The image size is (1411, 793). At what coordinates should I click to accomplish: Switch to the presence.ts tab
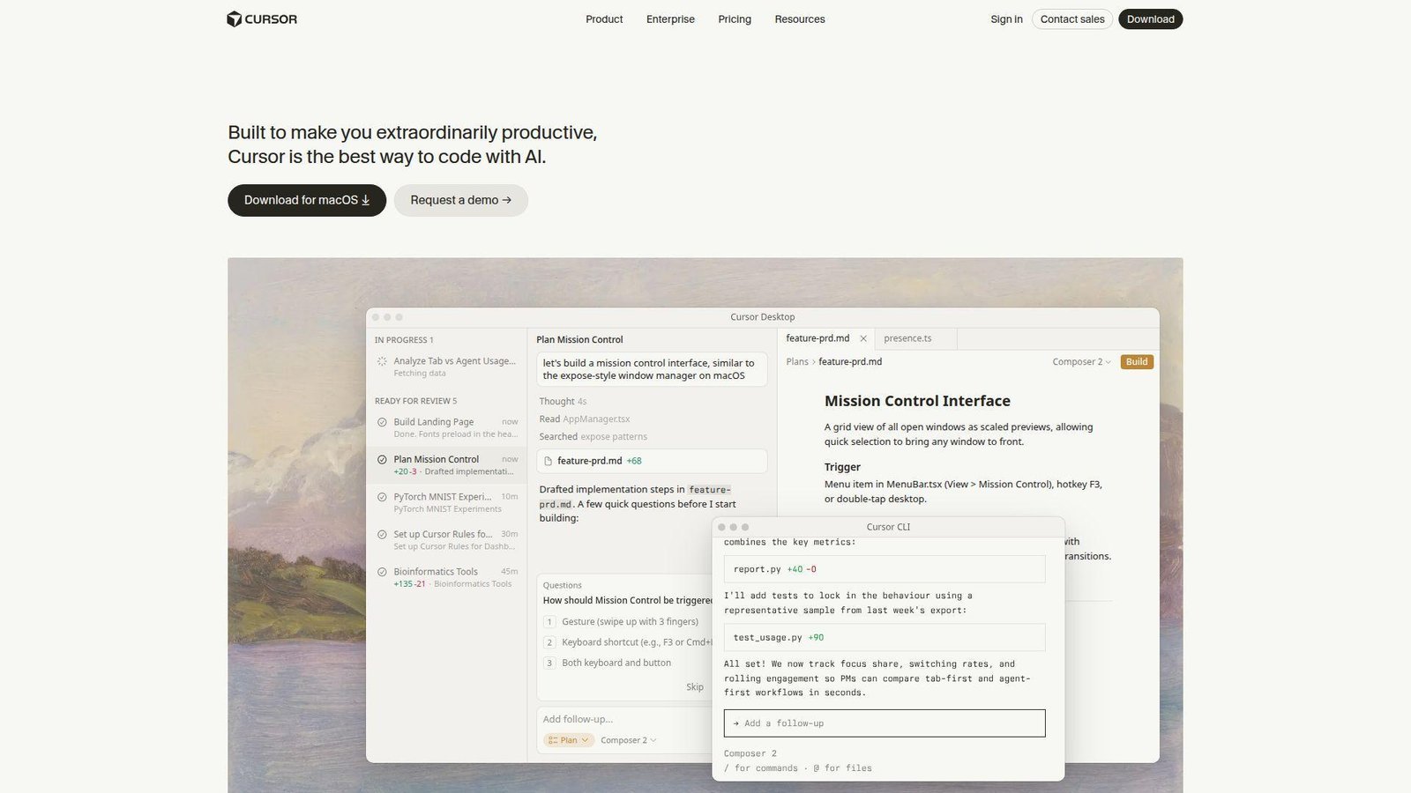click(x=907, y=338)
